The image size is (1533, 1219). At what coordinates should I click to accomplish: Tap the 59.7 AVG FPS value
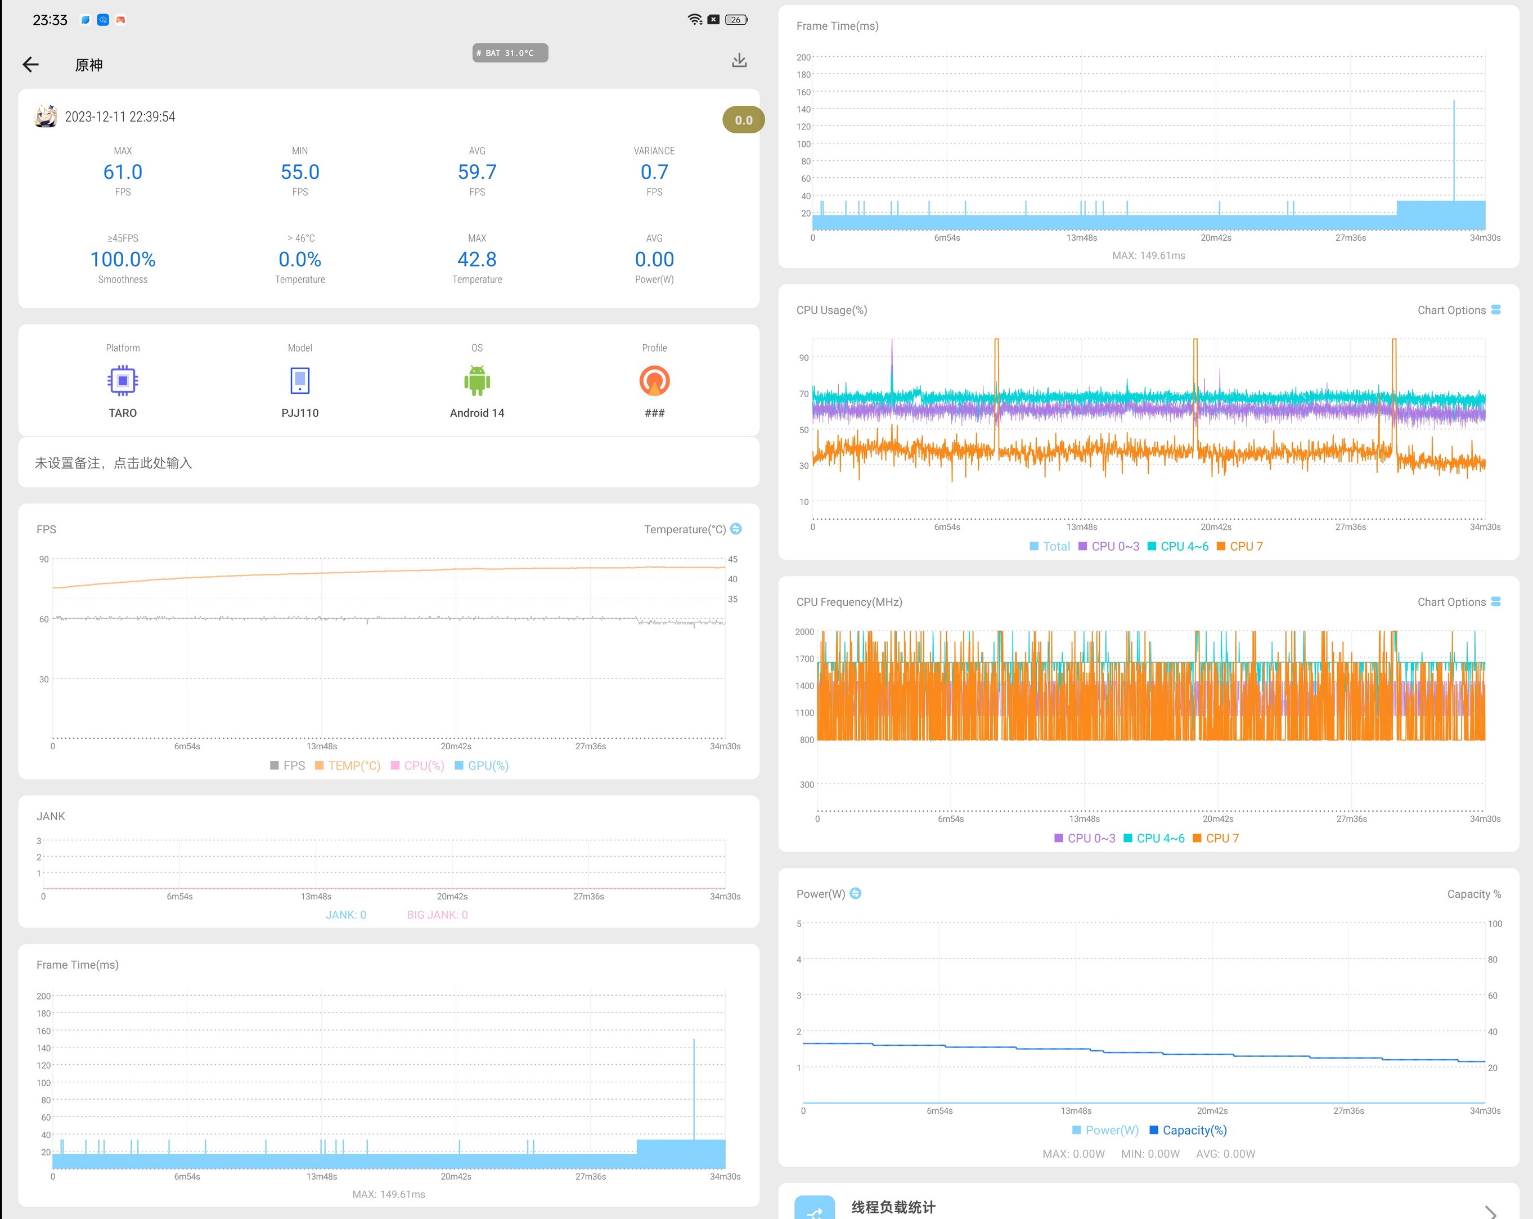(x=477, y=172)
